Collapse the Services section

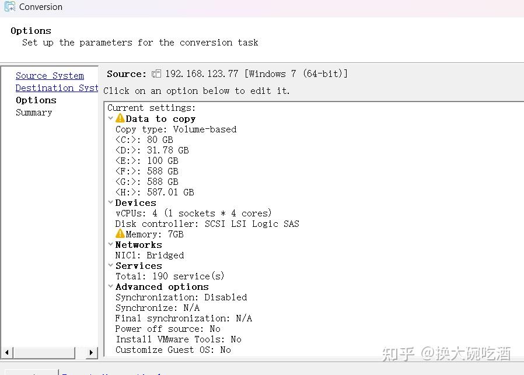pyautogui.click(x=111, y=265)
